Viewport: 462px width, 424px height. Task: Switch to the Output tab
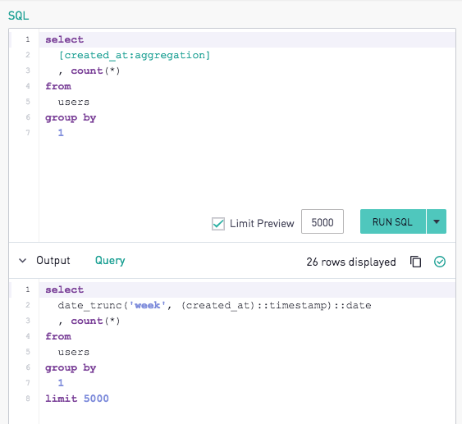pos(53,261)
